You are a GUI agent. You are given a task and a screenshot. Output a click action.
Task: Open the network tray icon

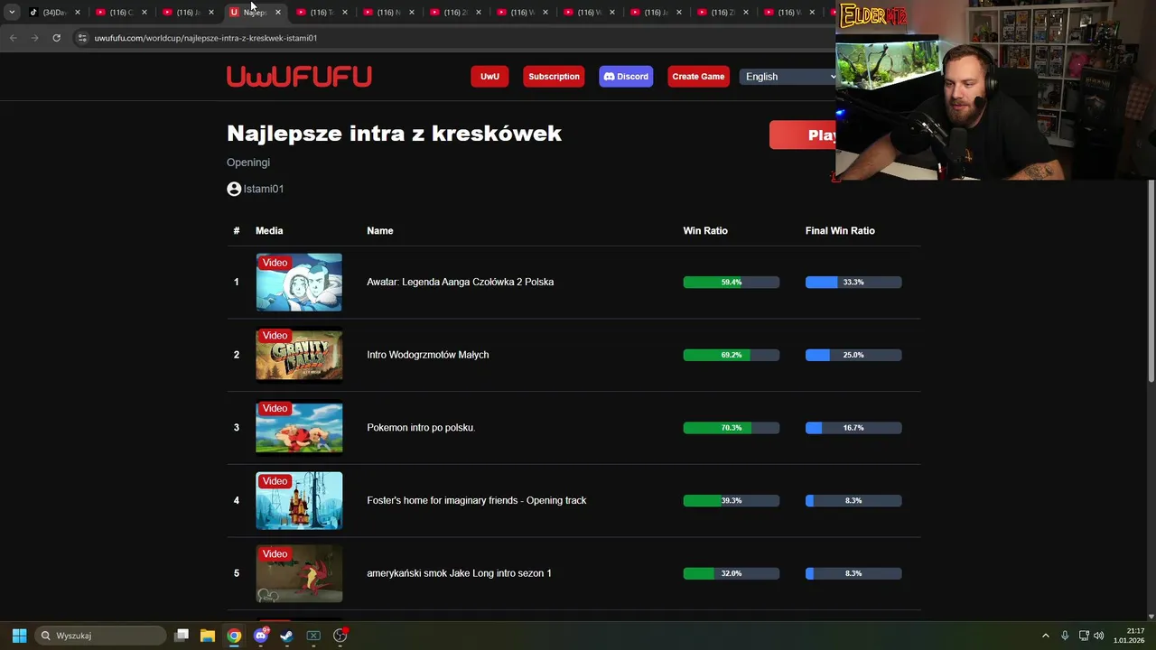pos(1084,636)
